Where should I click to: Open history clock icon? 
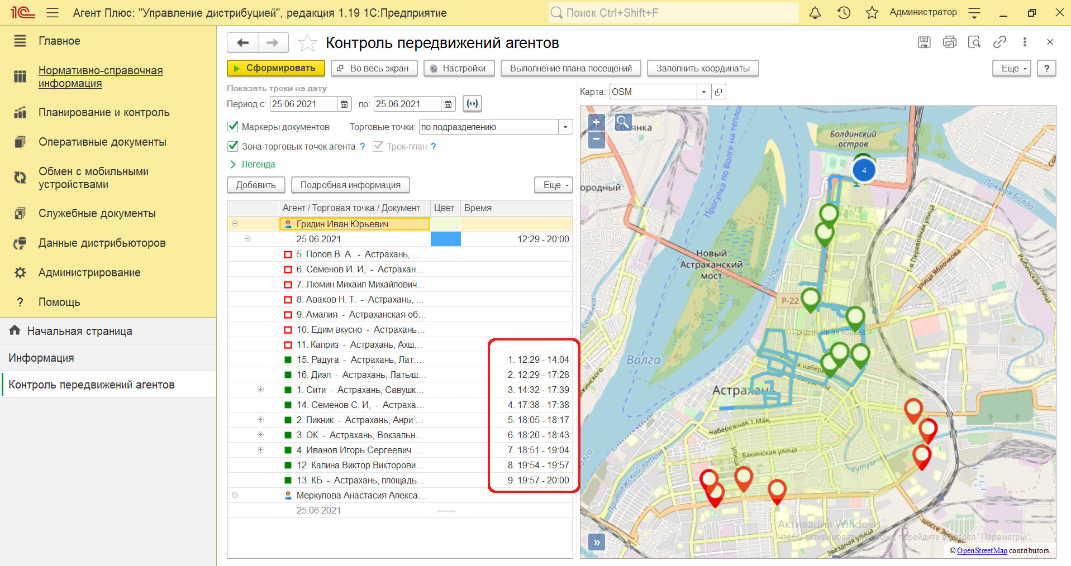844,12
